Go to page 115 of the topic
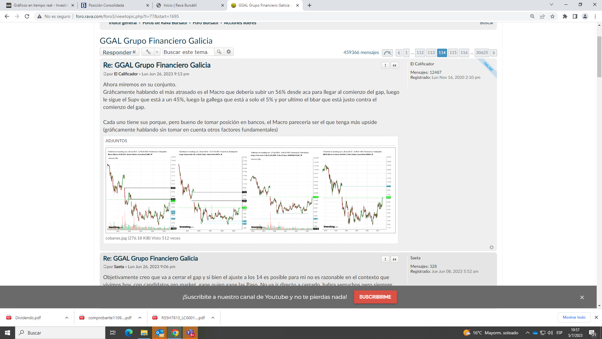 [453, 53]
